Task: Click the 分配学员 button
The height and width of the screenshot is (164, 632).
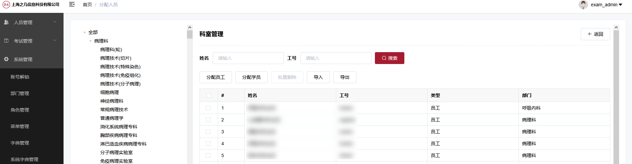Action: click(x=251, y=77)
